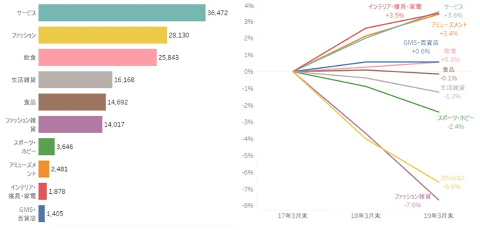This screenshot has height=230, width=480.
Task: Click the green スポーツ・ホビー bar
Action: coord(47,147)
